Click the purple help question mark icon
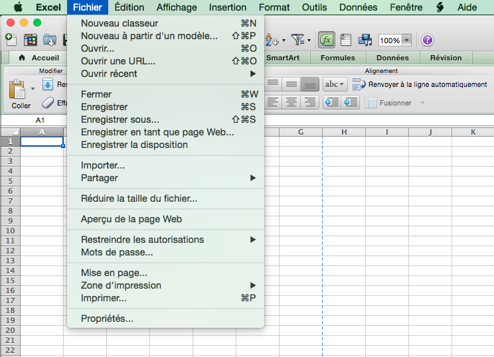494x357 pixels. [x=427, y=40]
